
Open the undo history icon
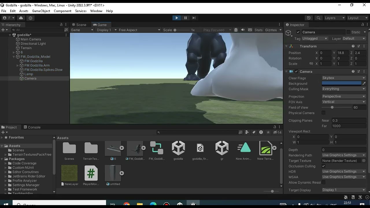pyautogui.click(x=309, y=18)
